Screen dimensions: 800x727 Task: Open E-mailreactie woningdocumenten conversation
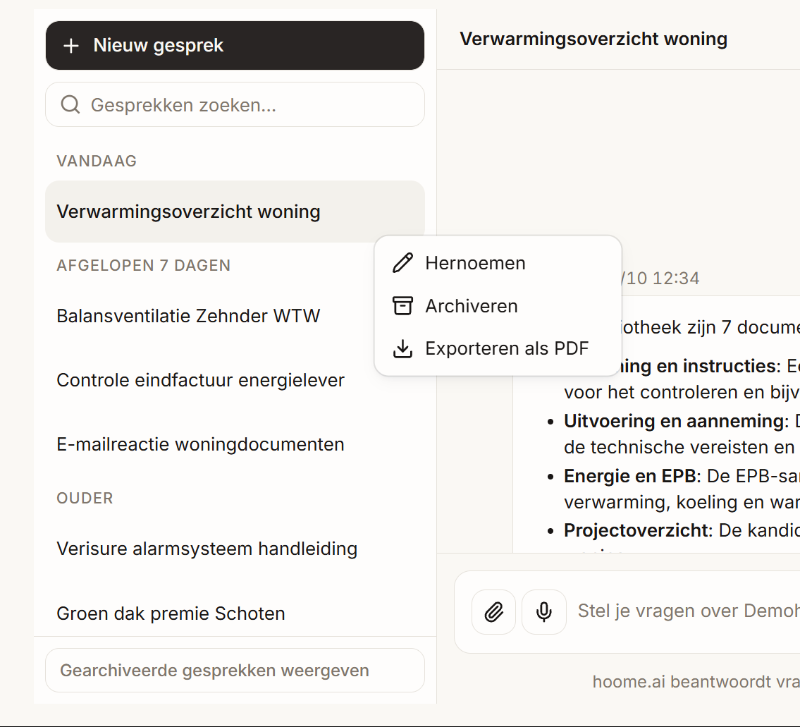pos(235,445)
